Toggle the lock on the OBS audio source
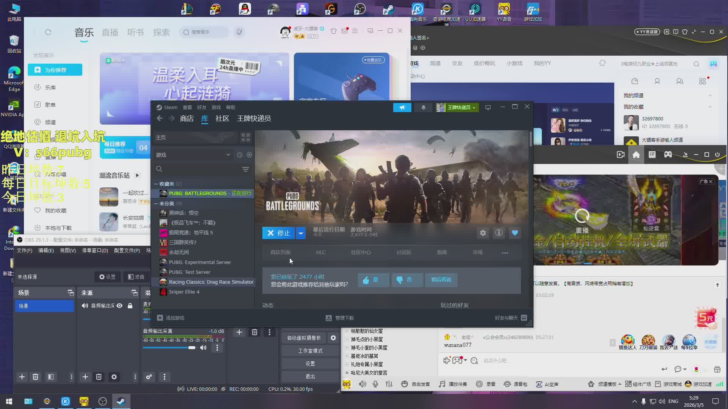The height and width of the screenshot is (409, 728). click(130, 306)
